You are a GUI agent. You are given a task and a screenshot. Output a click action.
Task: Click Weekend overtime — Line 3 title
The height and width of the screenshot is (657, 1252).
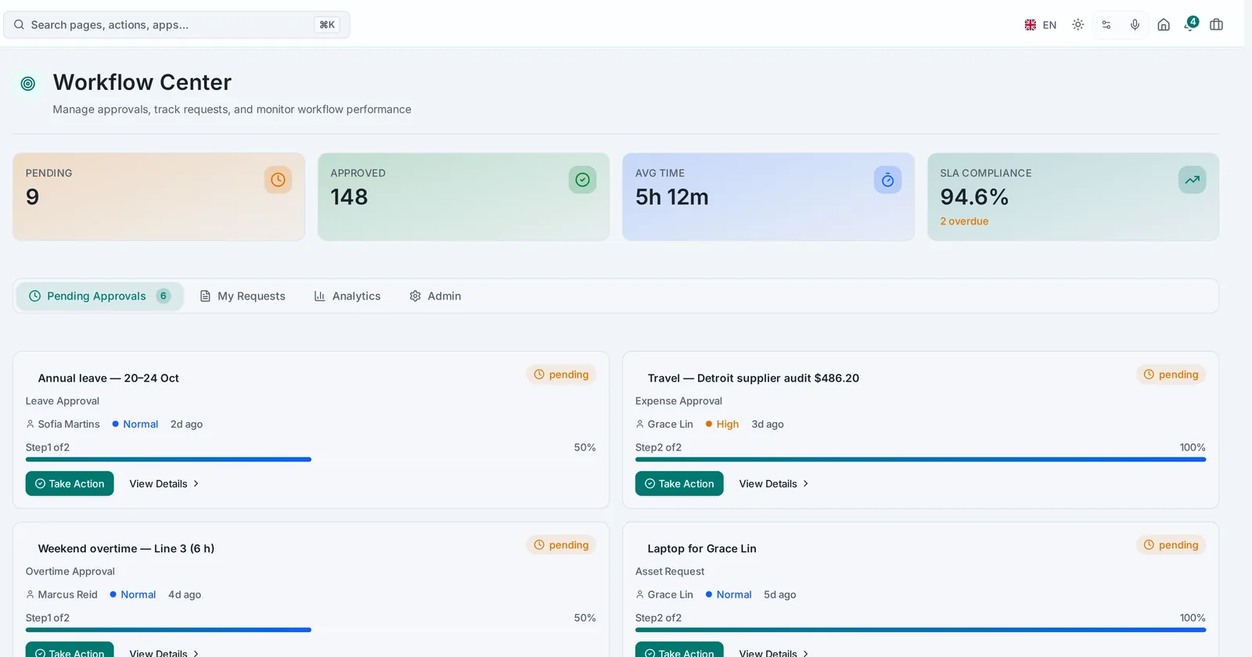click(126, 548)
